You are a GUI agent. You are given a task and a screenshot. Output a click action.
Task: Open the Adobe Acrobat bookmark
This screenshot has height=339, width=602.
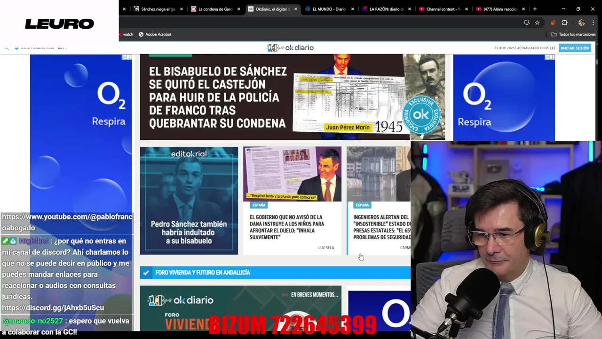click(155, 34)
